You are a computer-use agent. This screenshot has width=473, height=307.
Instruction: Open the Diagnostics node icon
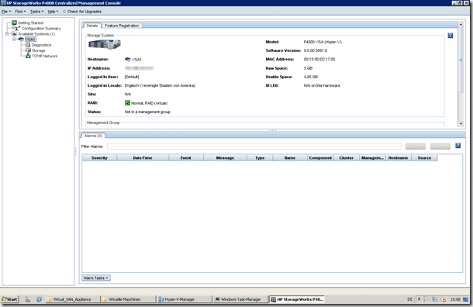coord(28,45)
